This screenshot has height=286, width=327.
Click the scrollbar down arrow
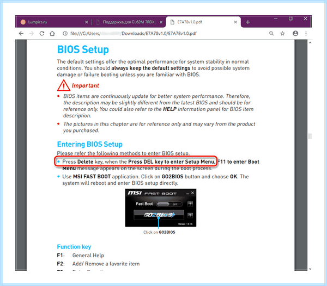pyautogui.click(x=310, y=269)
